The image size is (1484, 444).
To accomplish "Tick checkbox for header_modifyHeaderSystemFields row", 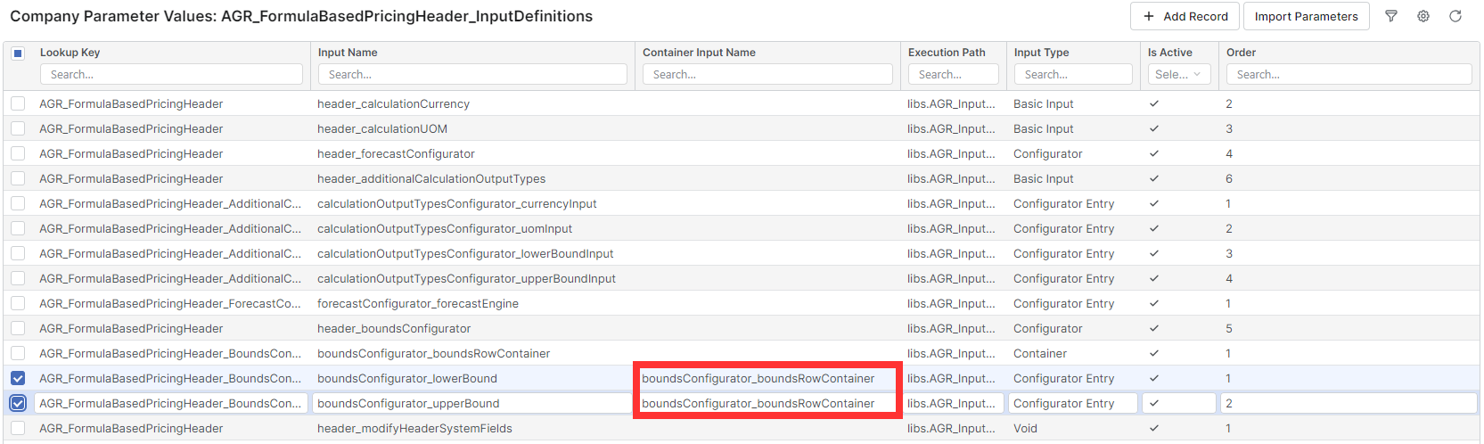I will pyautogui.click(x=18, y=429).
